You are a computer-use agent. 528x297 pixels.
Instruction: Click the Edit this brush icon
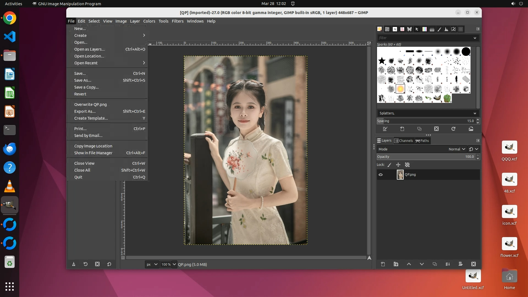coord(385,129)
